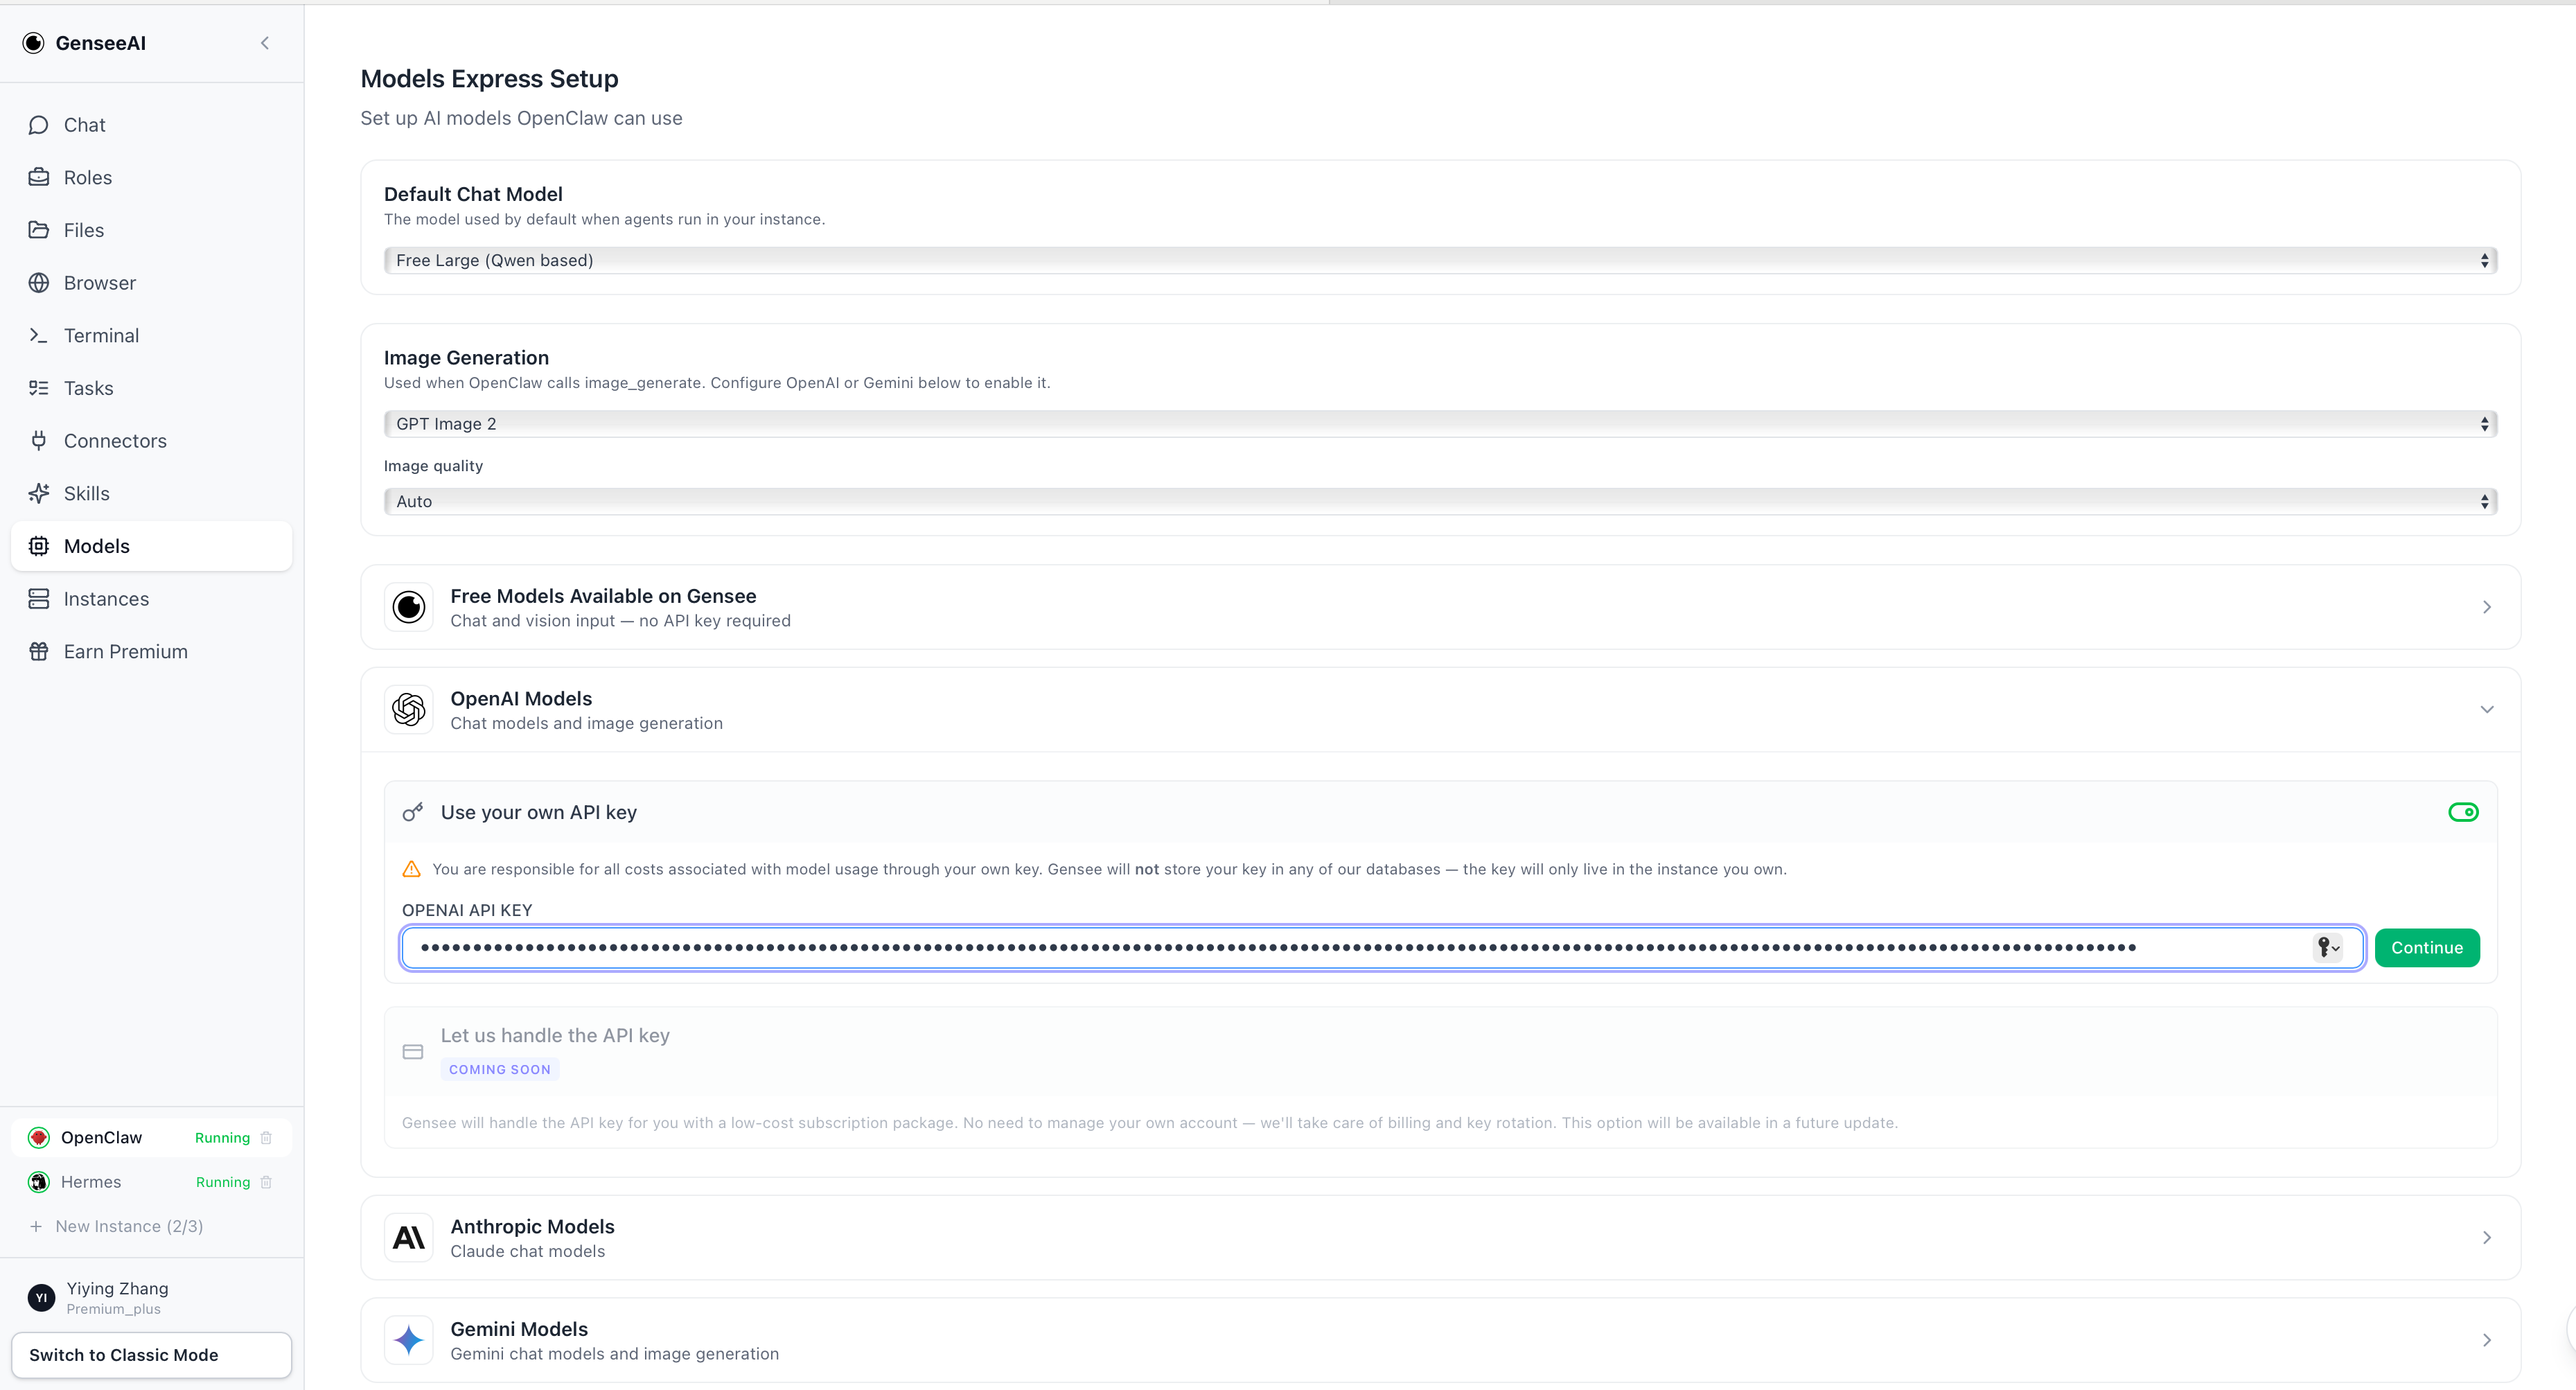Click the Hermes instance avatar icon
2576x1390 pixels.
(39, 1182)
